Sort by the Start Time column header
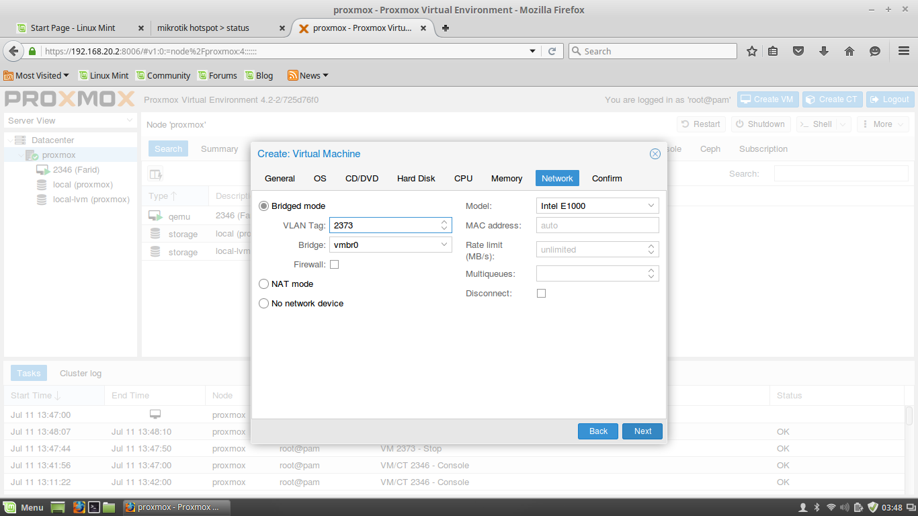 (x=54, y=396)
